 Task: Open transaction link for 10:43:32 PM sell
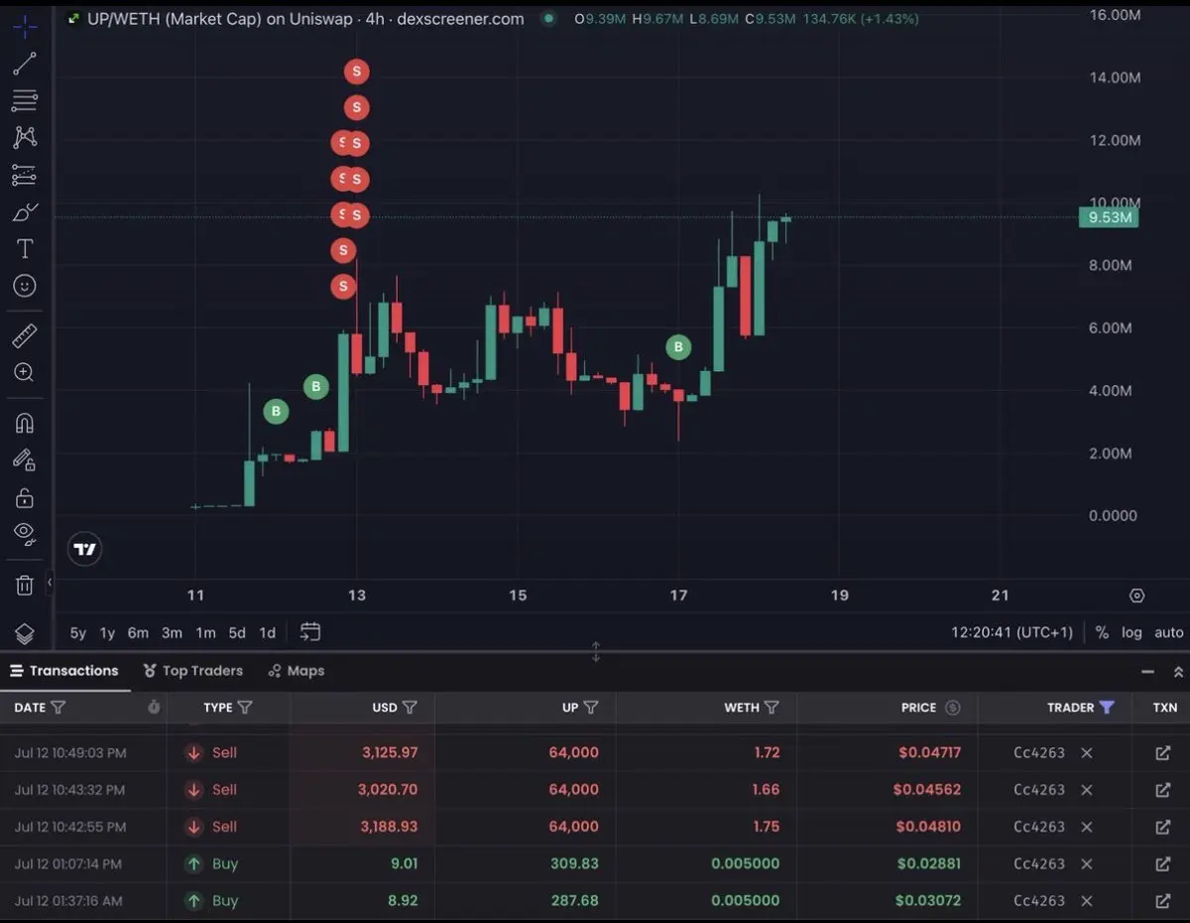(x=1163, y=790)
